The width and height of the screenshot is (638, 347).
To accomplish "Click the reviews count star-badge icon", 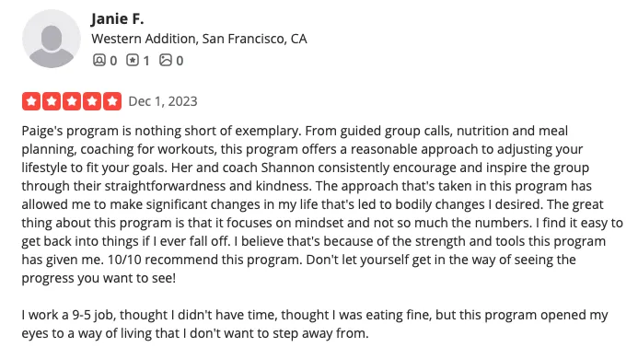I will (133, 60).
